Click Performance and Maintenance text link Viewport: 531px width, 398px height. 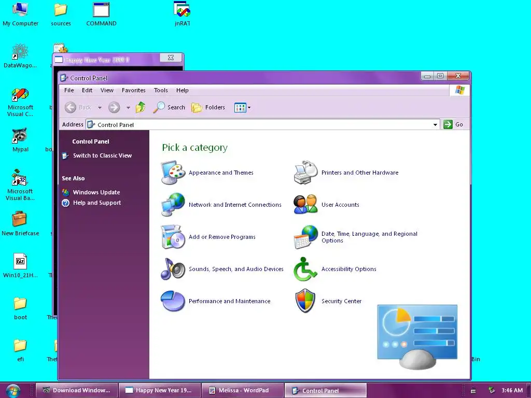[230, 301]
